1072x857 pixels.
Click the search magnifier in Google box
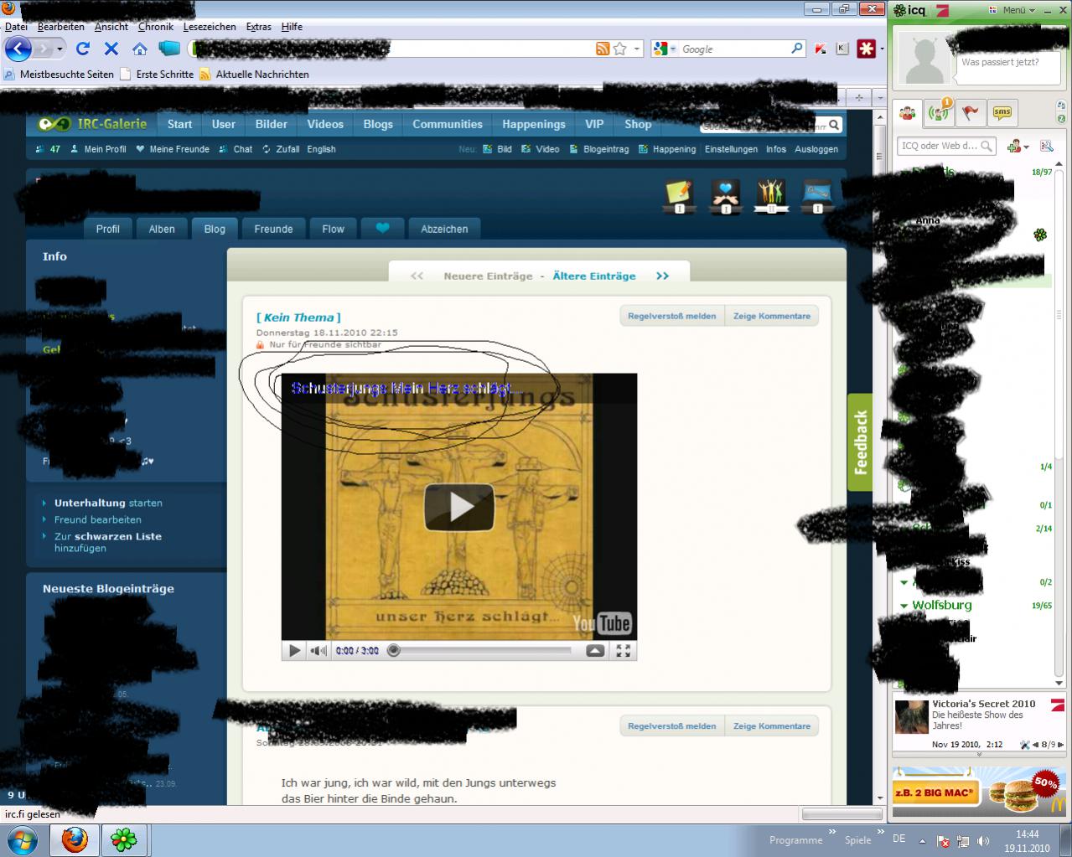797,49
